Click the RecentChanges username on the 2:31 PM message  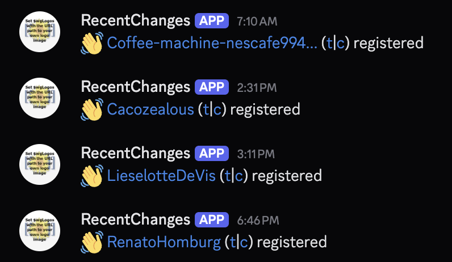click(x=135, y=87)
